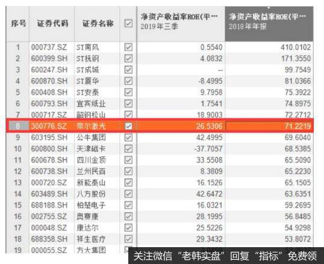Click the 2019 ROE value 26.5306

coord(210,126)
